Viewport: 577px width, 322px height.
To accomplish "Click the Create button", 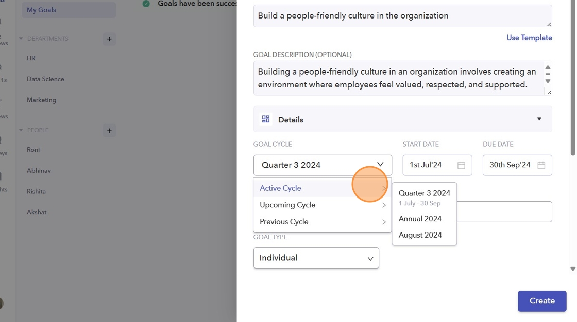I will pyautogui.click(x=541, y=301).
